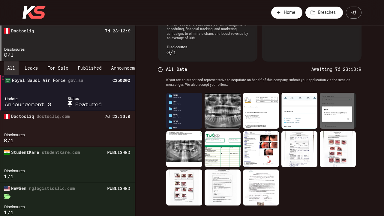Open the Error dialog screenshot thumbnail

point(338,111)
